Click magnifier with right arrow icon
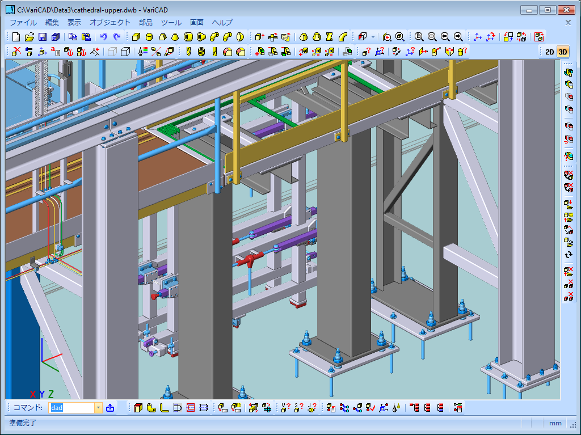Viewport: 581px width, 435px height. (x=458, y=37)
